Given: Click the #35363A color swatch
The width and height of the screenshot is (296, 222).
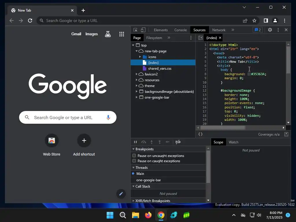Looking at the screenshot, I should (249, 74).
